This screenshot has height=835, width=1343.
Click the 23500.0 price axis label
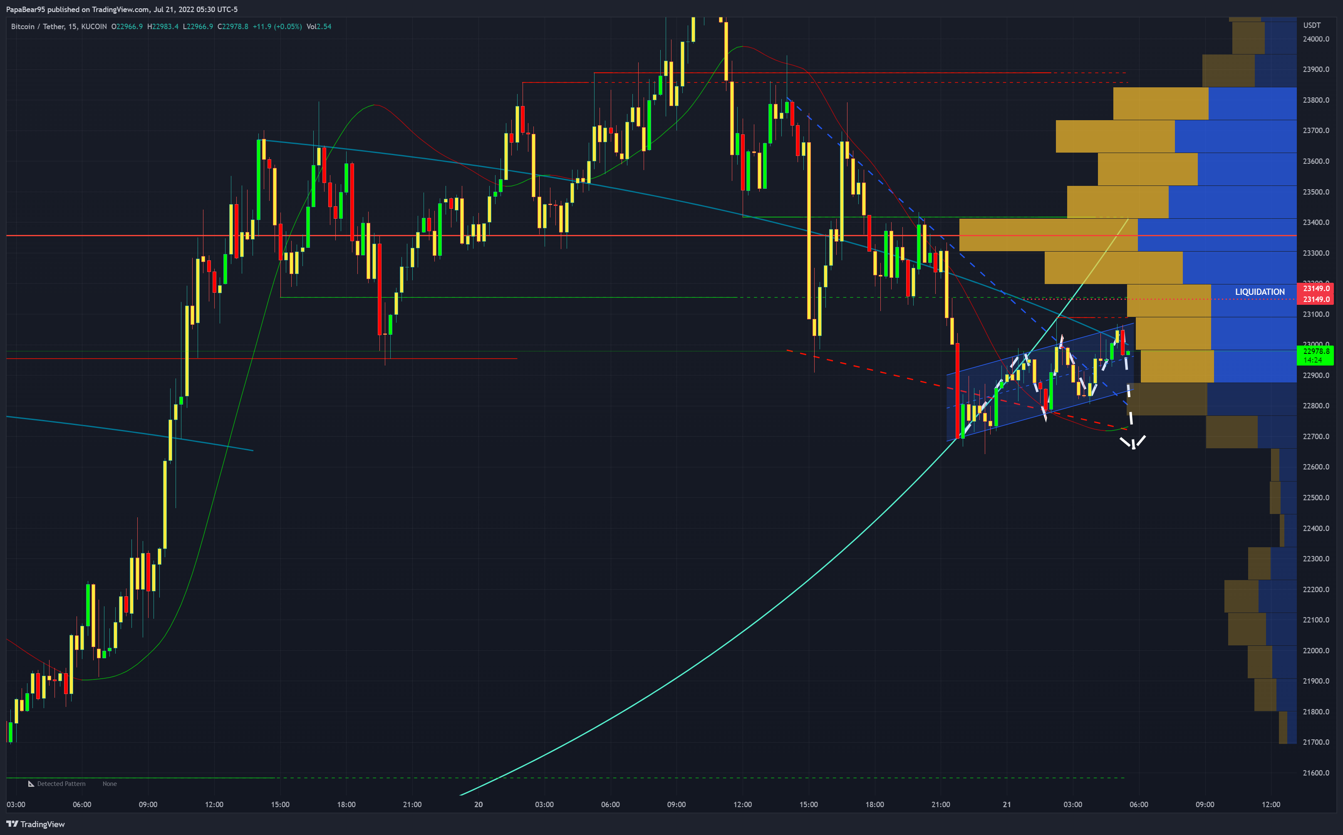(1316, 192)
